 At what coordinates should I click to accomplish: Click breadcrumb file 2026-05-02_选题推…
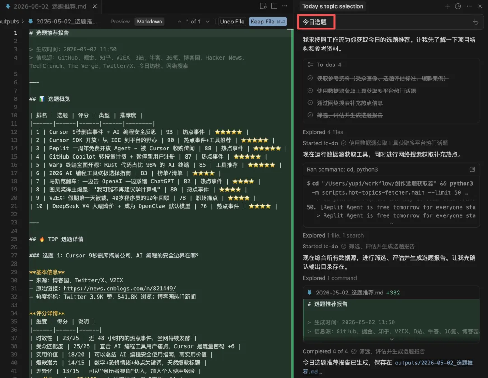tap(66, 22)
